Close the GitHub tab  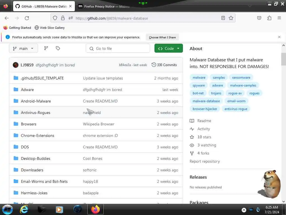point(70,6)
